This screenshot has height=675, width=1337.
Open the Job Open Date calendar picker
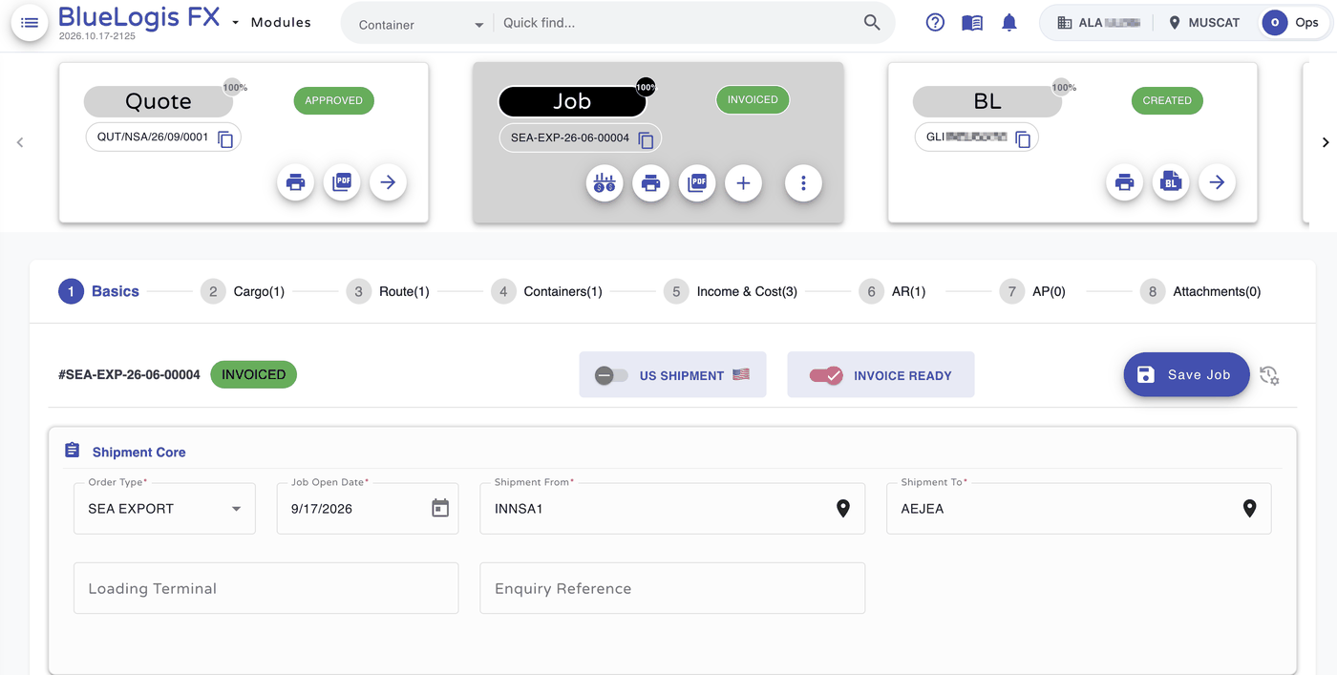[x=439, y=508]
